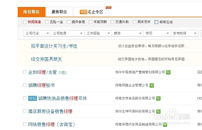
Task: Open the 网络销售经理（含淘宝） job posting
Action: coord(52,124)
